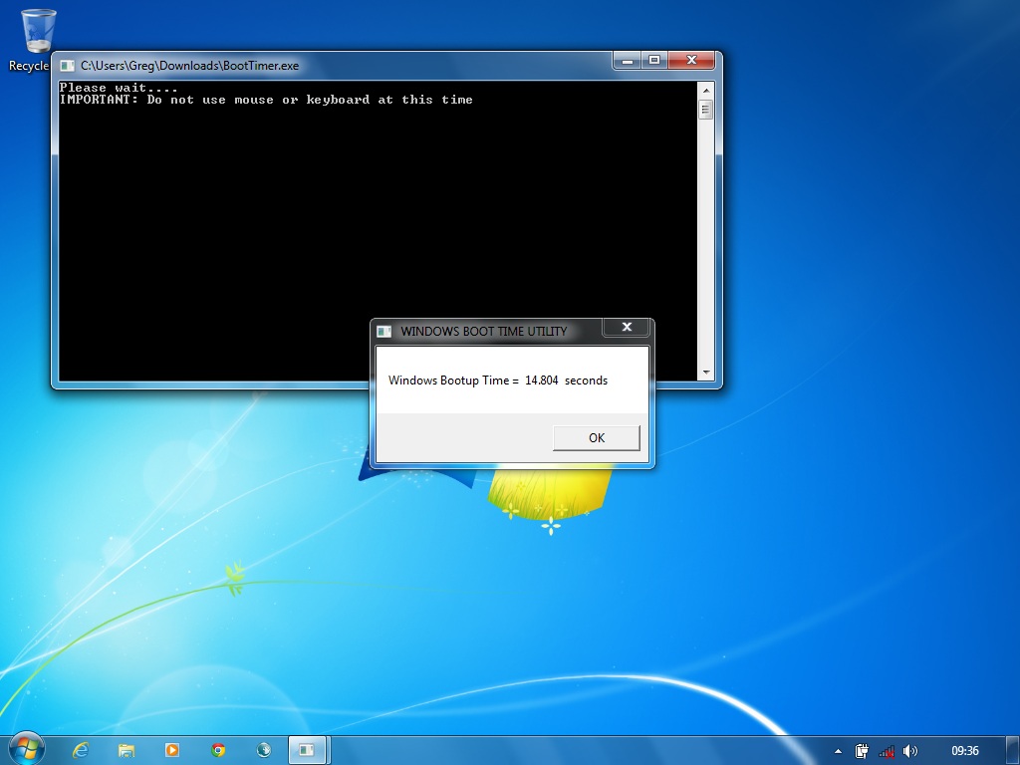1020x765 pixels.
Task: Click OK in the boot time dialog
Action: [596, 438]
